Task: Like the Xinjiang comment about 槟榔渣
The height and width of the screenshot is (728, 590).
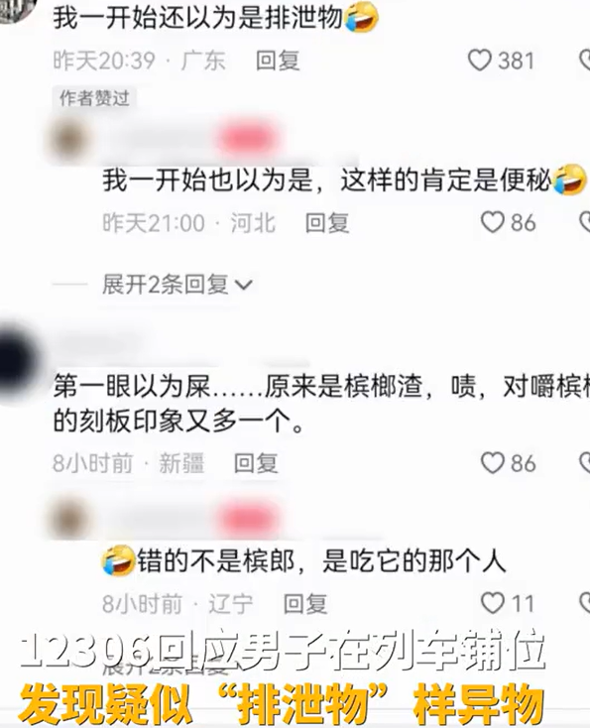Action: click(x=492, y=463)
